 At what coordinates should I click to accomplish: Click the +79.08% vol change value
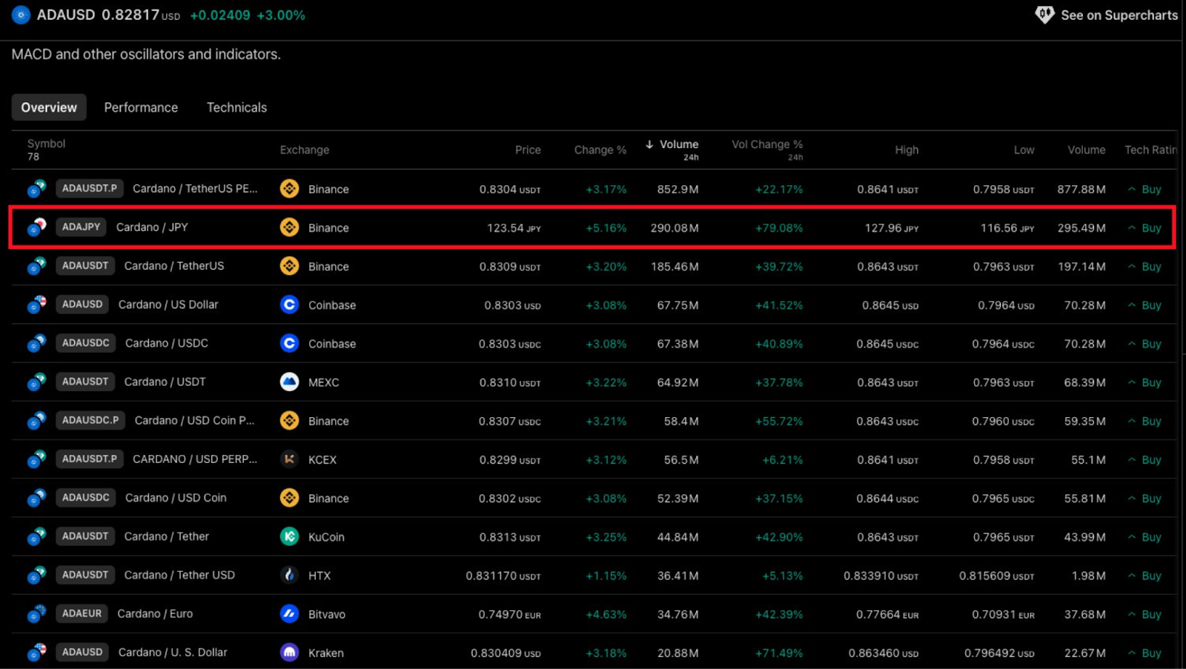click(779, 227)
